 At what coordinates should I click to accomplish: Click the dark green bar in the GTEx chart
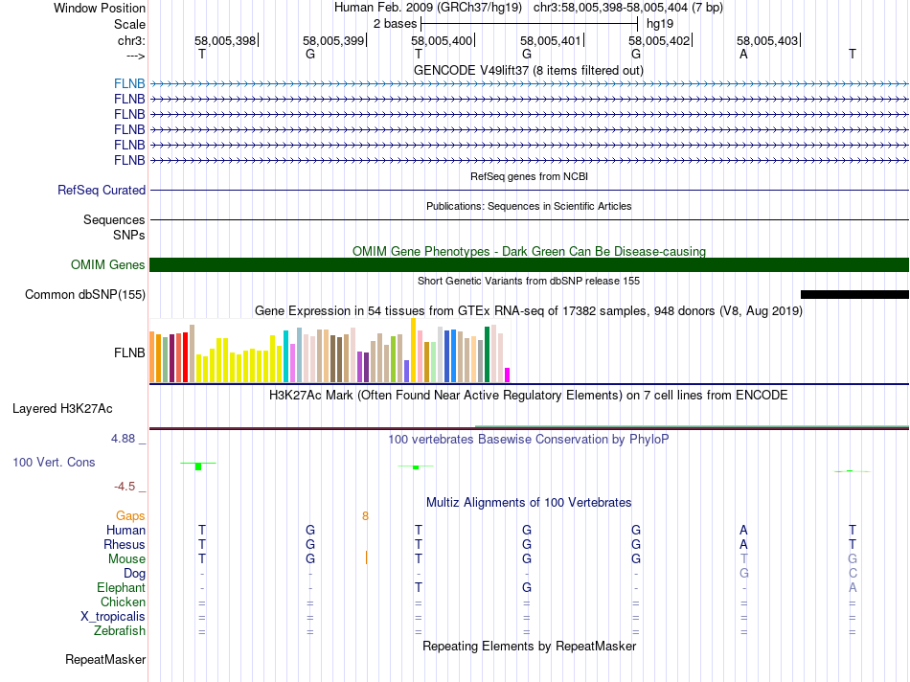pos(488,354)
